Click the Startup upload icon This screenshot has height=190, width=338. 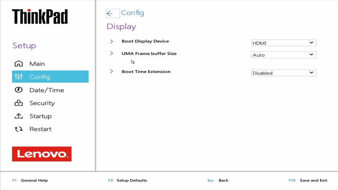pyautogui.click(x=18, y=116)
